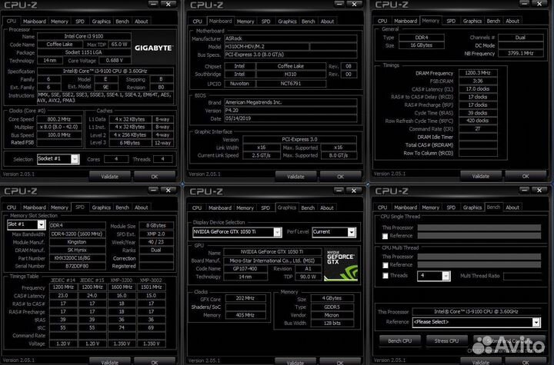The image size is (554, 365).
Task: Open Graphics tab in the Memory window
Action: [472, 21]
